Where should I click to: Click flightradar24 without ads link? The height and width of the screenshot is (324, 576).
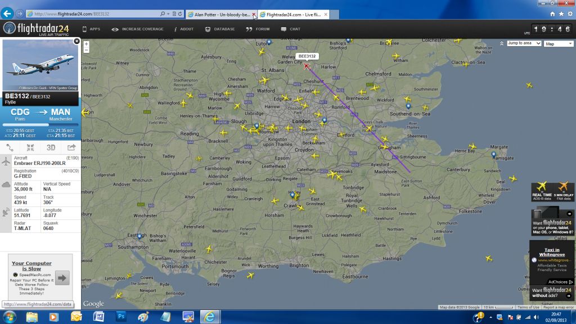pyautogui.click(x=552, y=292)
